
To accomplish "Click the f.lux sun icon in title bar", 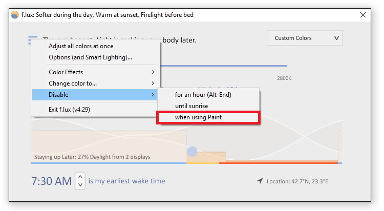I will click(15, 15).
